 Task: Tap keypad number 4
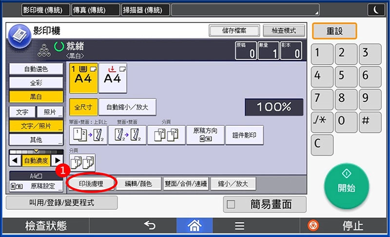(322, 77)
